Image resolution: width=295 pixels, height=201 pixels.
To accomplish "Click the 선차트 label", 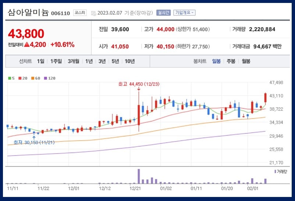I will click(x=25, y=61).
